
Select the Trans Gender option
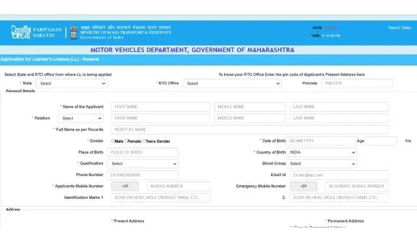click(143, 141)
